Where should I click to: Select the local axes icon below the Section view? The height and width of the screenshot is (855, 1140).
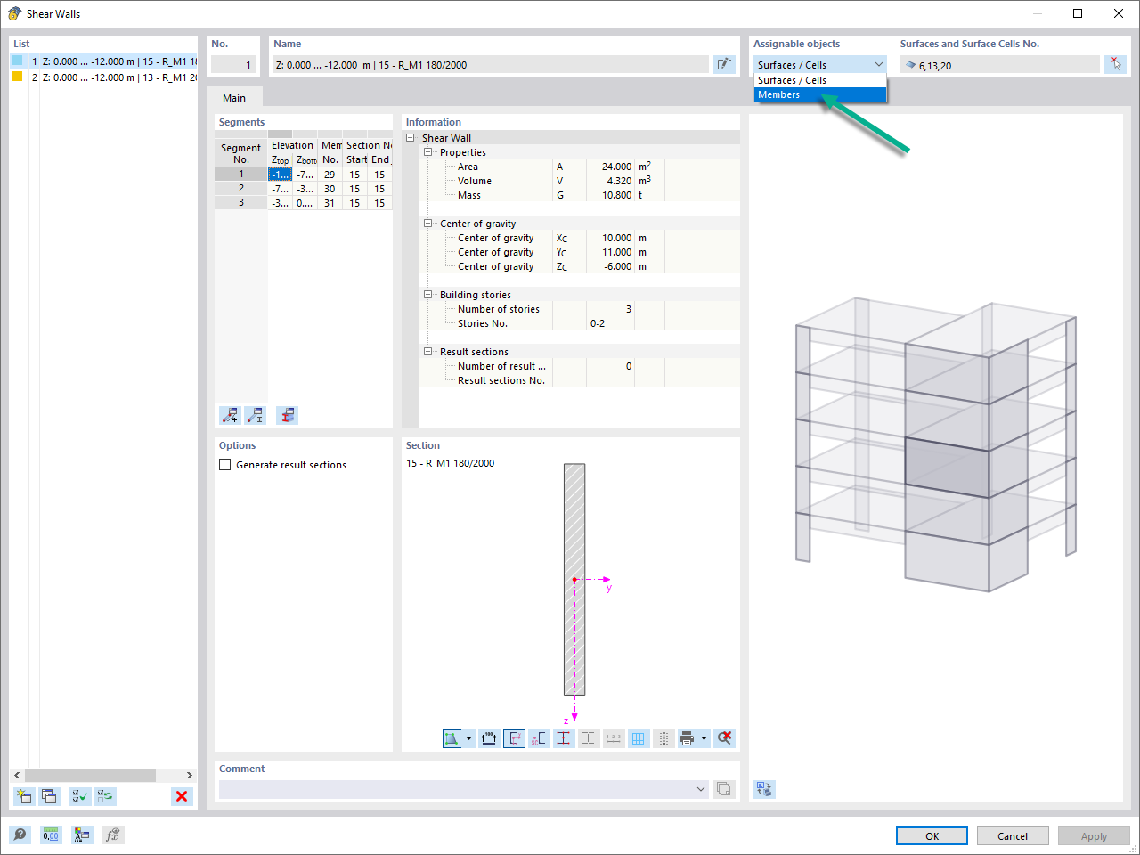[514, 738]
